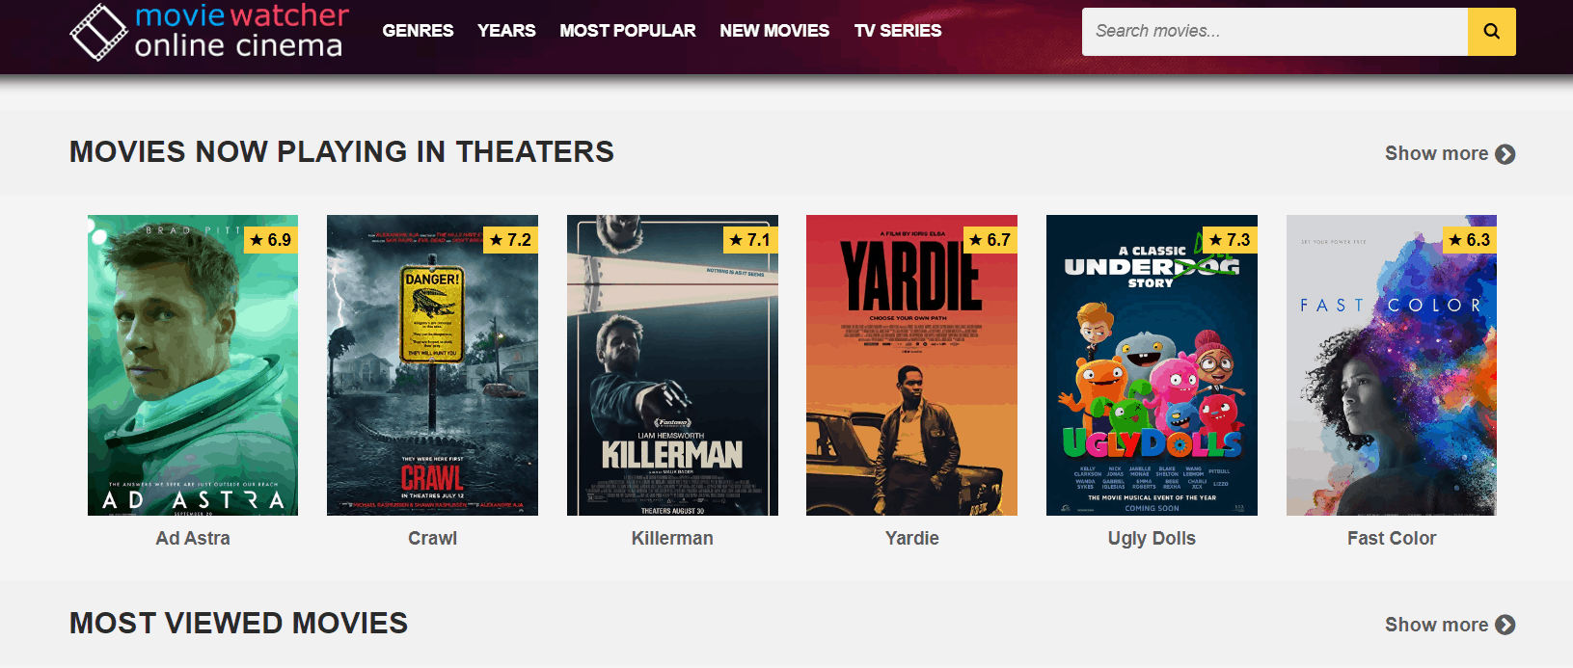Viewport: 1573px width, 668px height.
Task: Click the Crawl title link
Action: [x=432, y=538]
